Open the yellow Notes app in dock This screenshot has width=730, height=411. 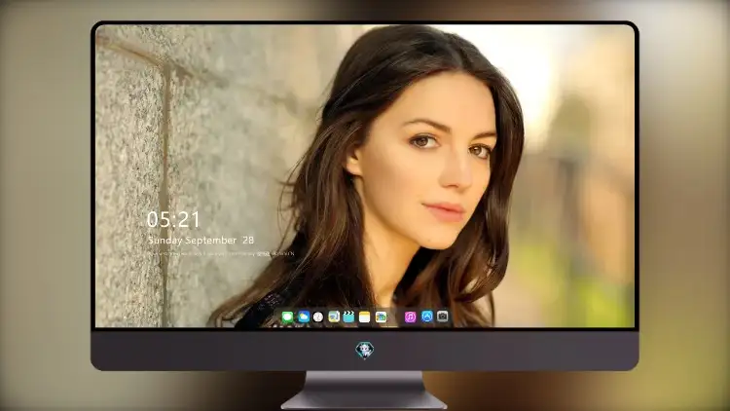(x=365, y=317)
